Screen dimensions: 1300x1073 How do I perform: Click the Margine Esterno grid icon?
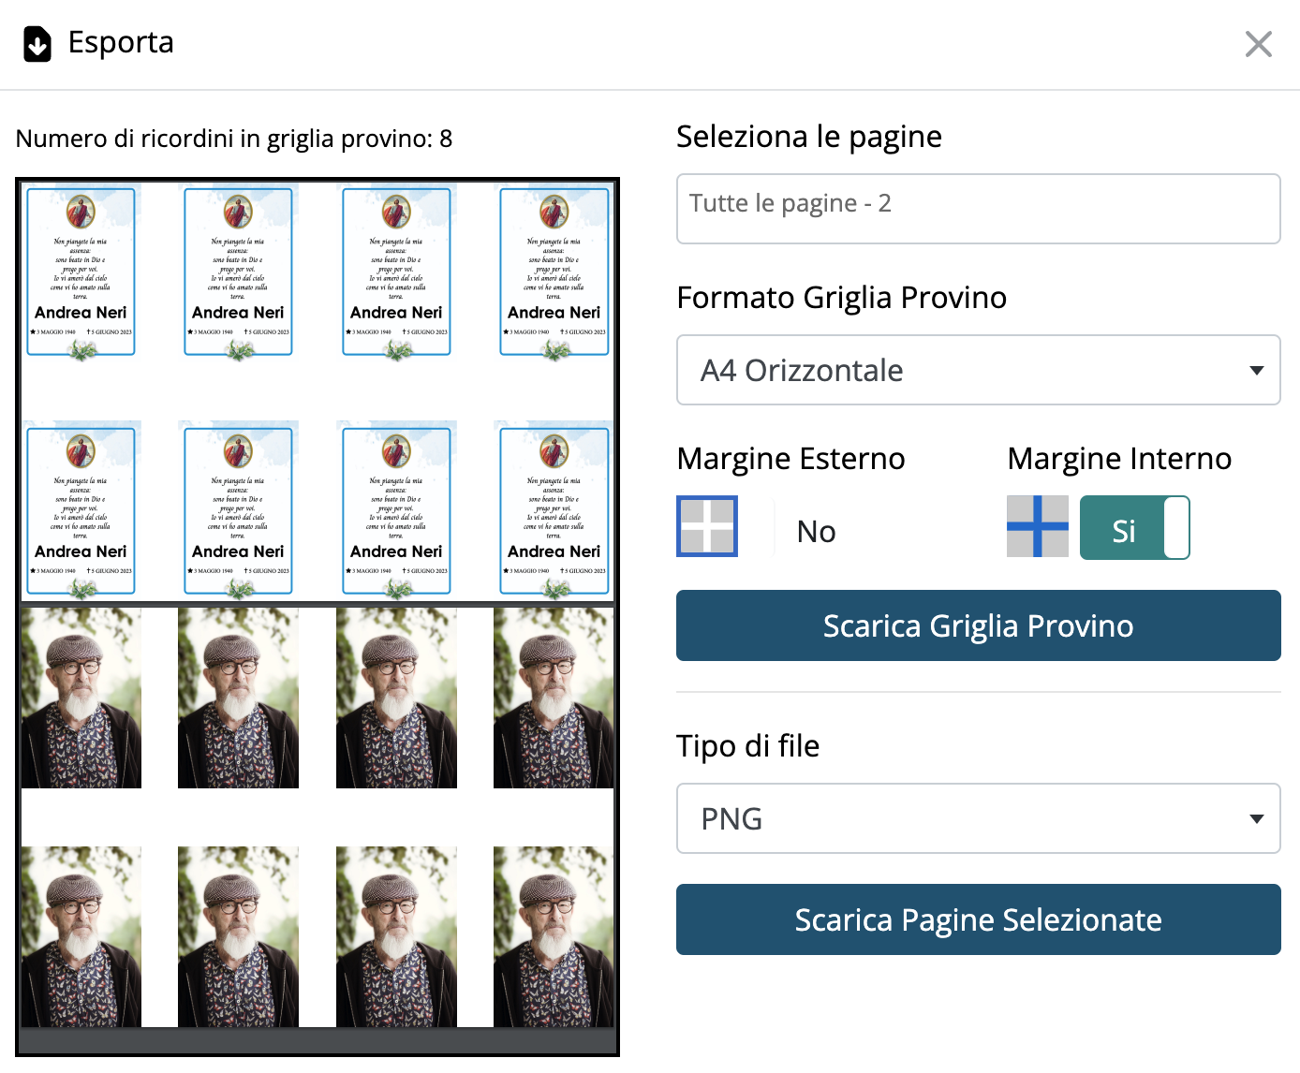click(x=707, y=526)
